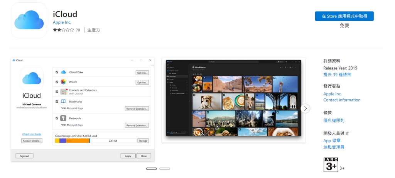
Task: Click Remove Extension button for Passwords
Action: pos(137,125)
